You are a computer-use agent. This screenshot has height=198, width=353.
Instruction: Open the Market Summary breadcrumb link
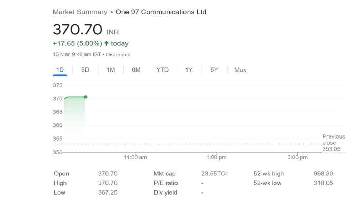point(80,12)
